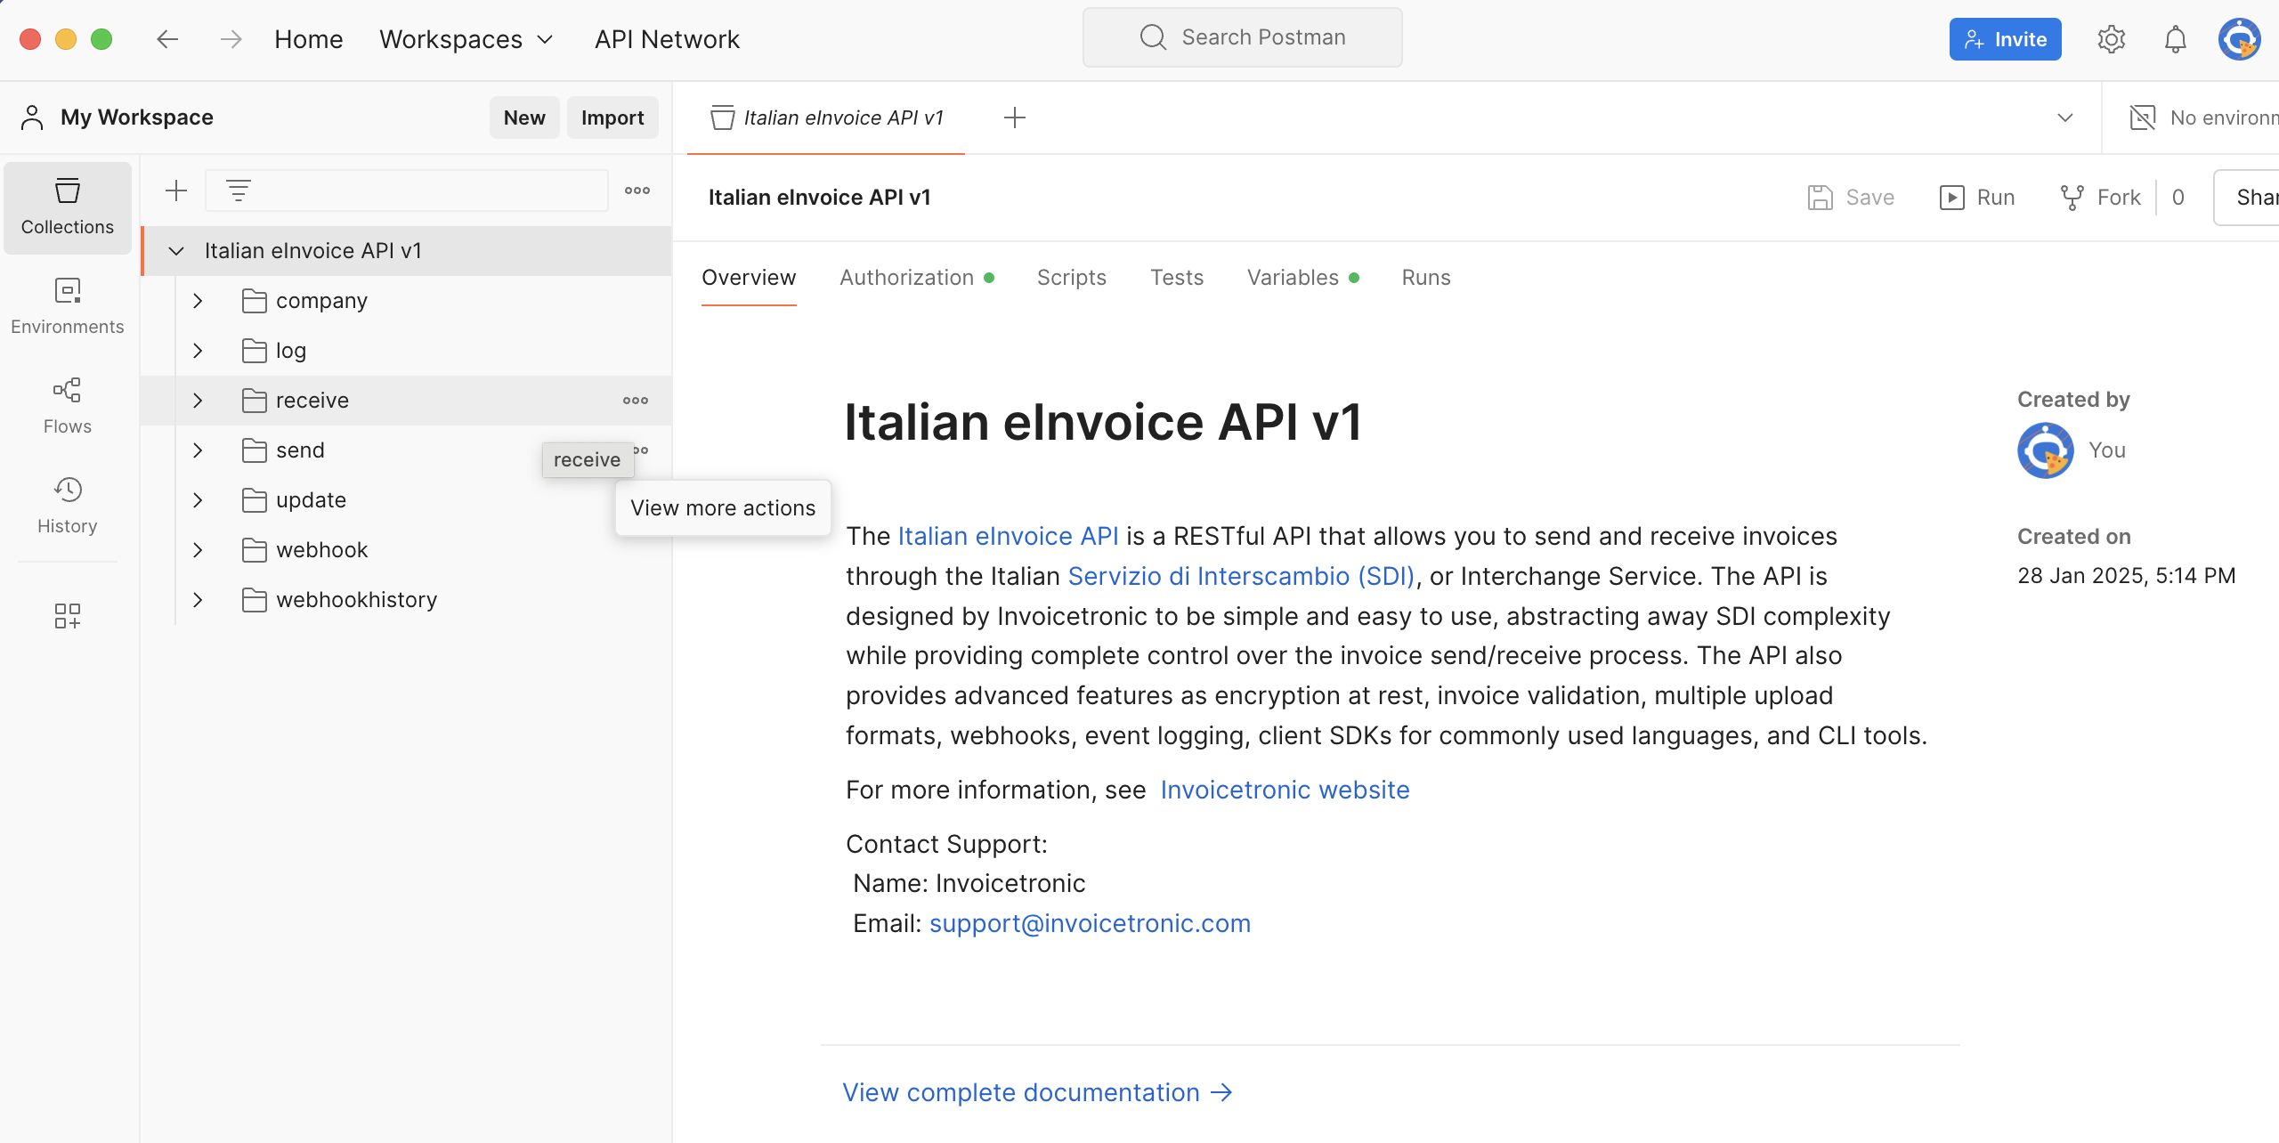Open the Invoicetronic website link
This screenshot has height=1143, width=2279.
1285,790
